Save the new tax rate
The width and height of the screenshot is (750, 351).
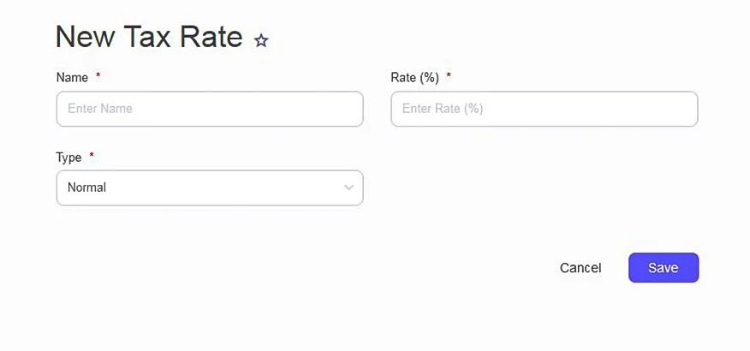coord(663,268)
